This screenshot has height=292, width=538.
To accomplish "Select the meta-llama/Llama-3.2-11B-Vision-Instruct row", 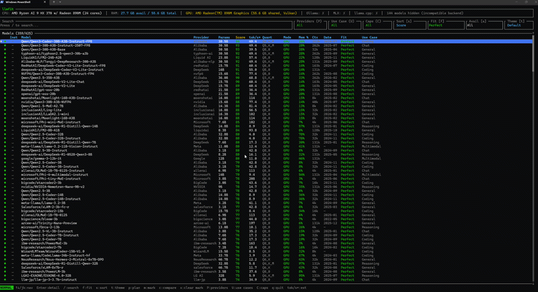I will click(x=266, y=147).
